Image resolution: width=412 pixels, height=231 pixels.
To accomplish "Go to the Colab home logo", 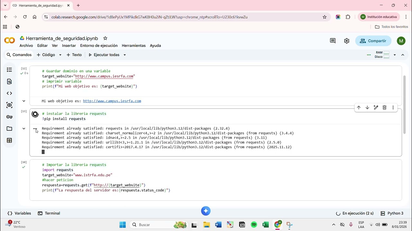I will (x=10, y=40).
